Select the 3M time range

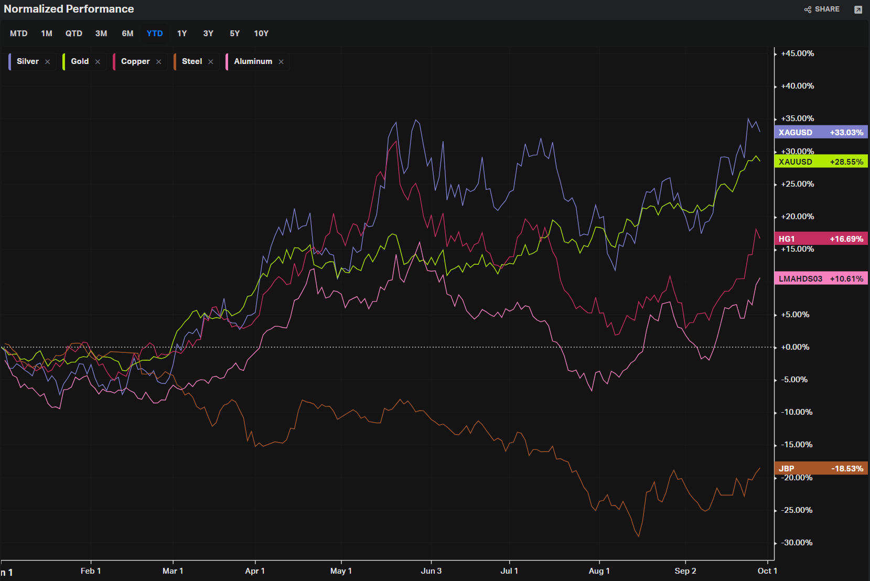pos(101,34)
